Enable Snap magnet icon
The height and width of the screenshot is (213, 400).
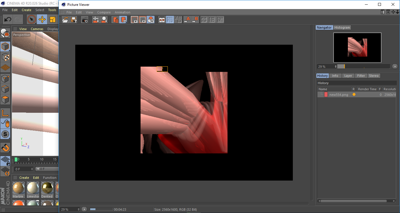pos(5,148)
